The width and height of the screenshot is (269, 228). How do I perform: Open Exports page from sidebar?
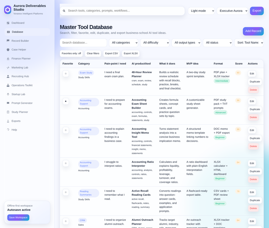tap(27, 121)
